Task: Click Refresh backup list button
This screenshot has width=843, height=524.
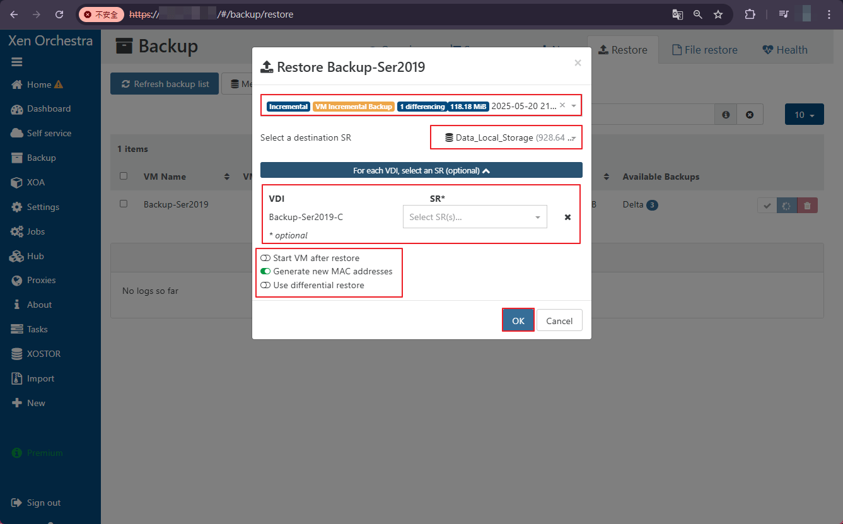Action: pyautogui.click(x=165, y=84)
